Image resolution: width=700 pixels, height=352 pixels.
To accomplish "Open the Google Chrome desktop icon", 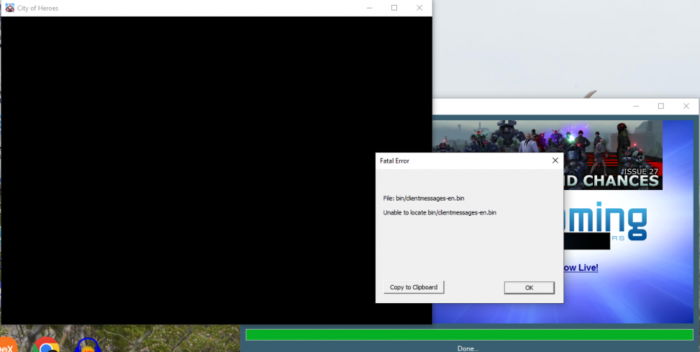I will pos(45,346).
